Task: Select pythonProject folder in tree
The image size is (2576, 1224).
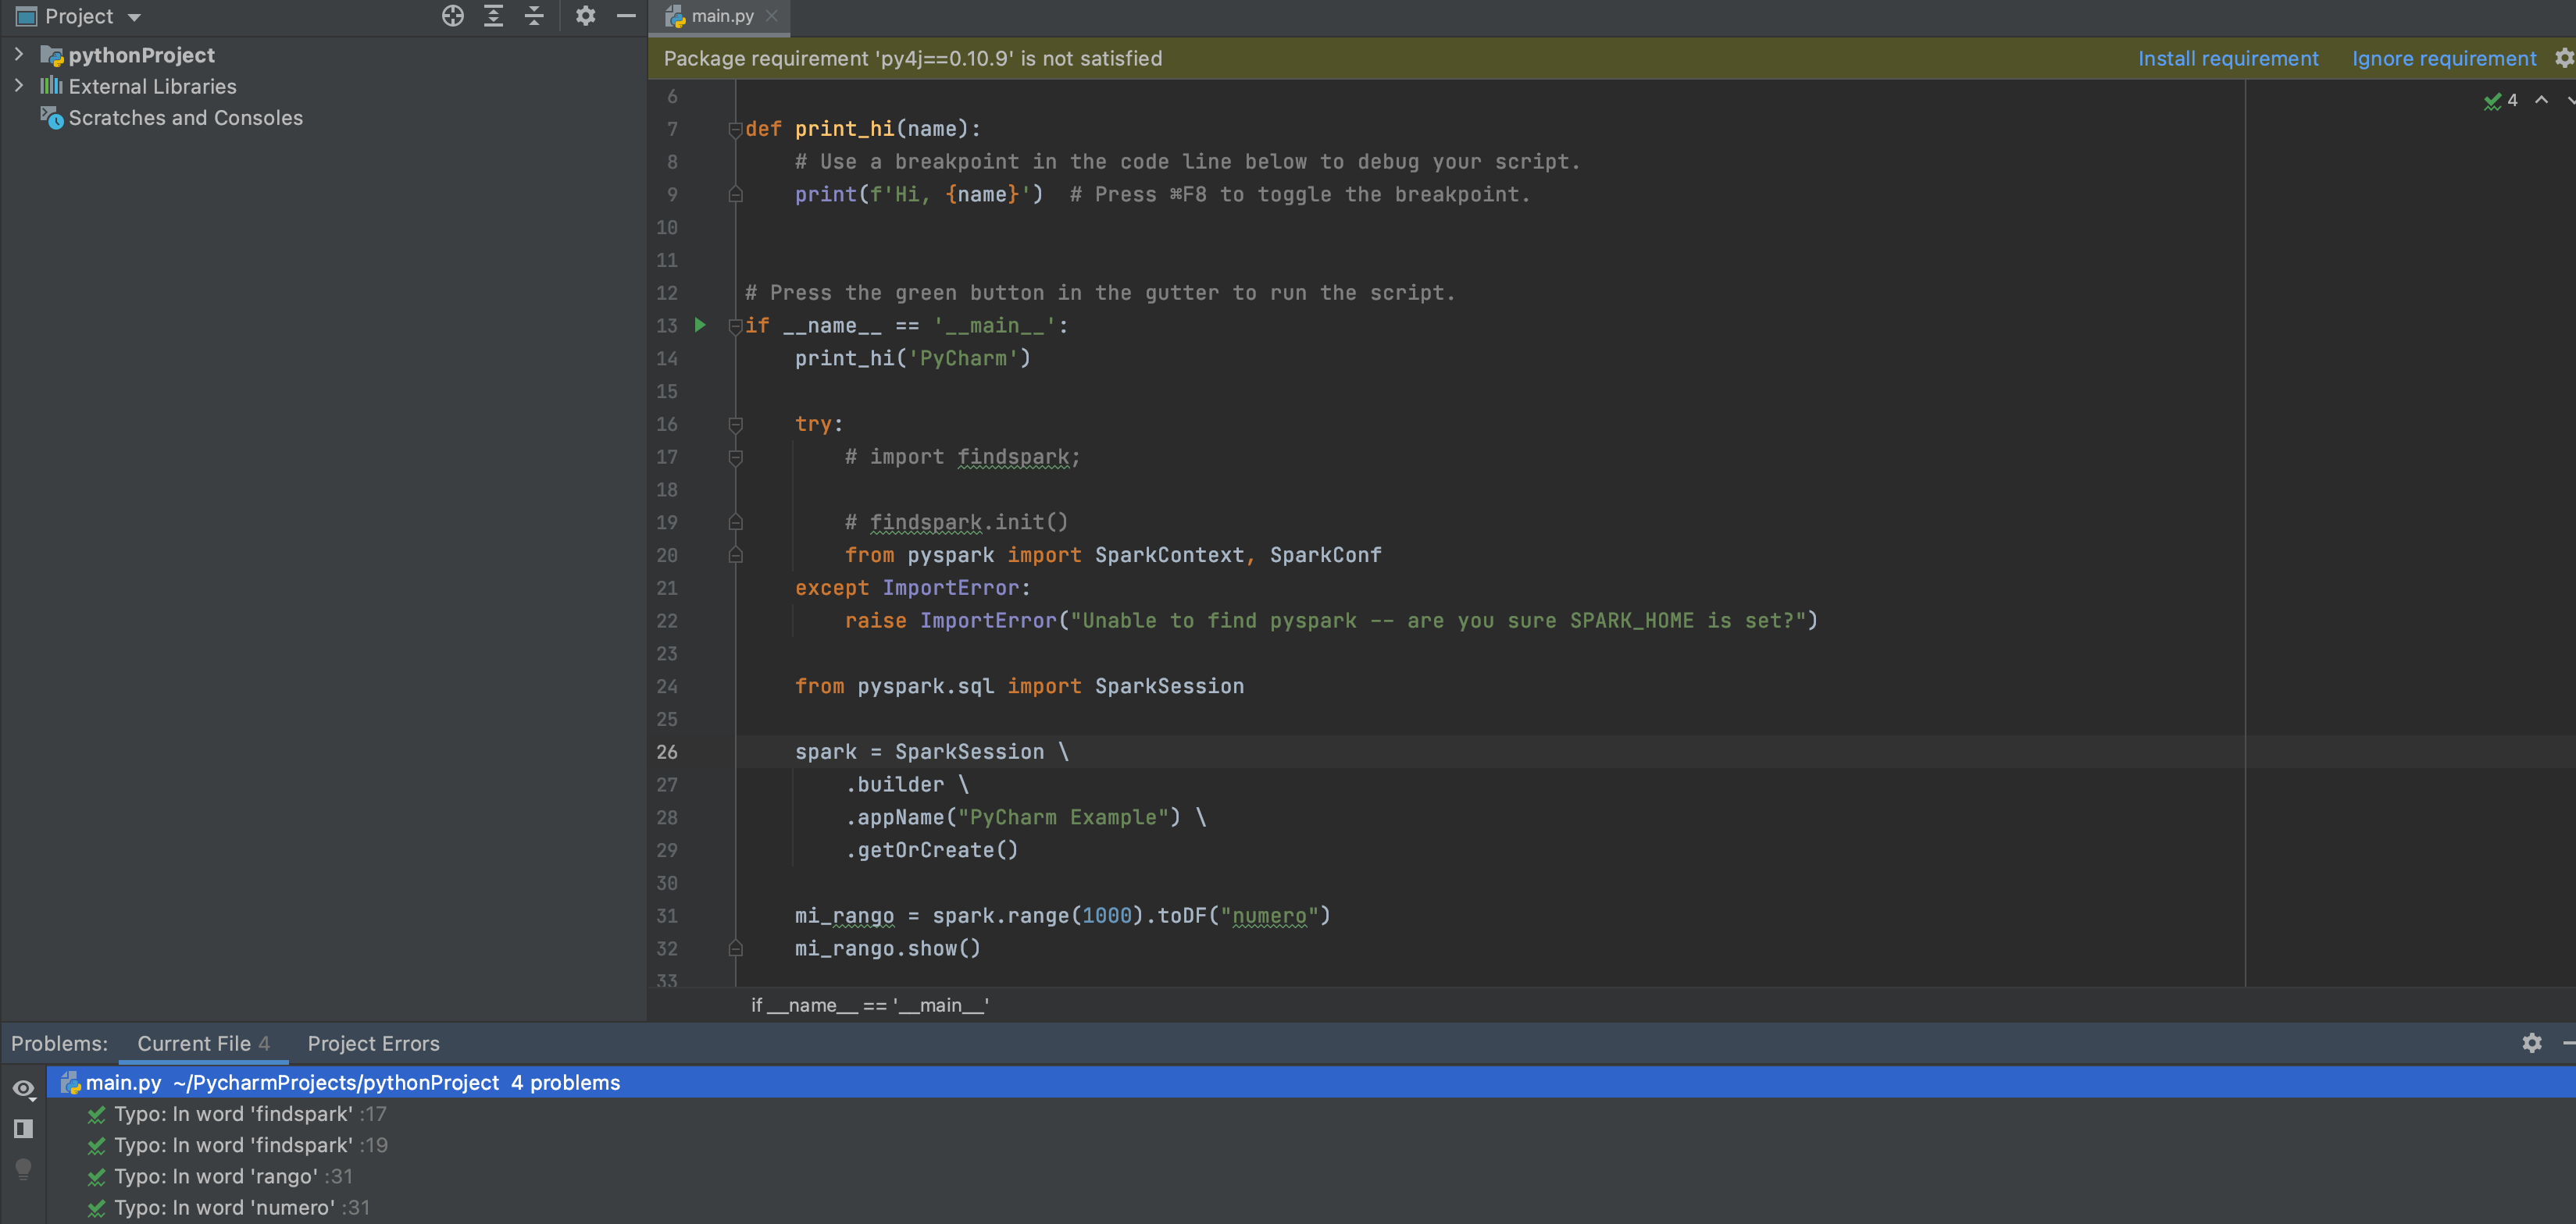Action: 141,55
